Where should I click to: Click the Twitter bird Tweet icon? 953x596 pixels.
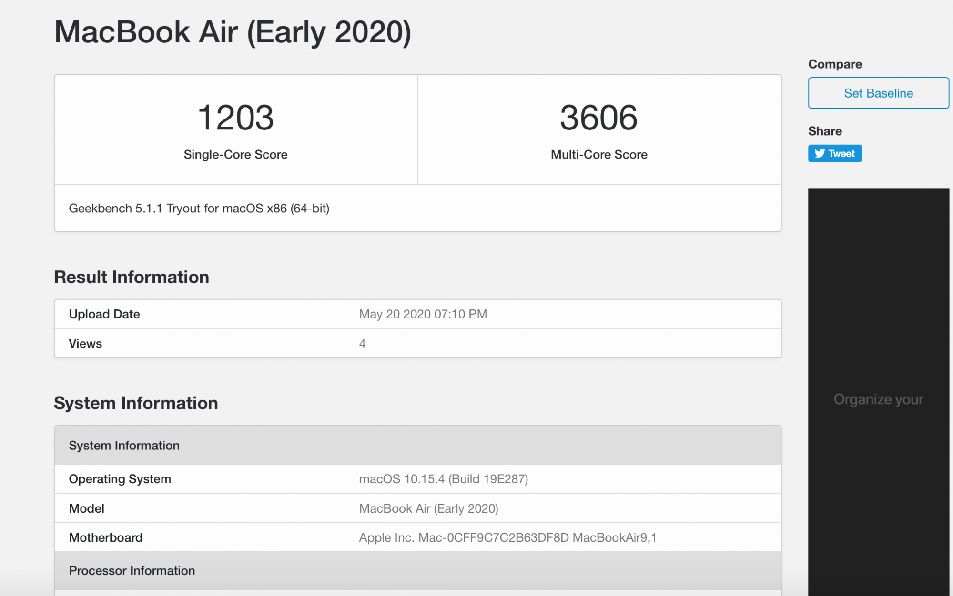[820, 153]
